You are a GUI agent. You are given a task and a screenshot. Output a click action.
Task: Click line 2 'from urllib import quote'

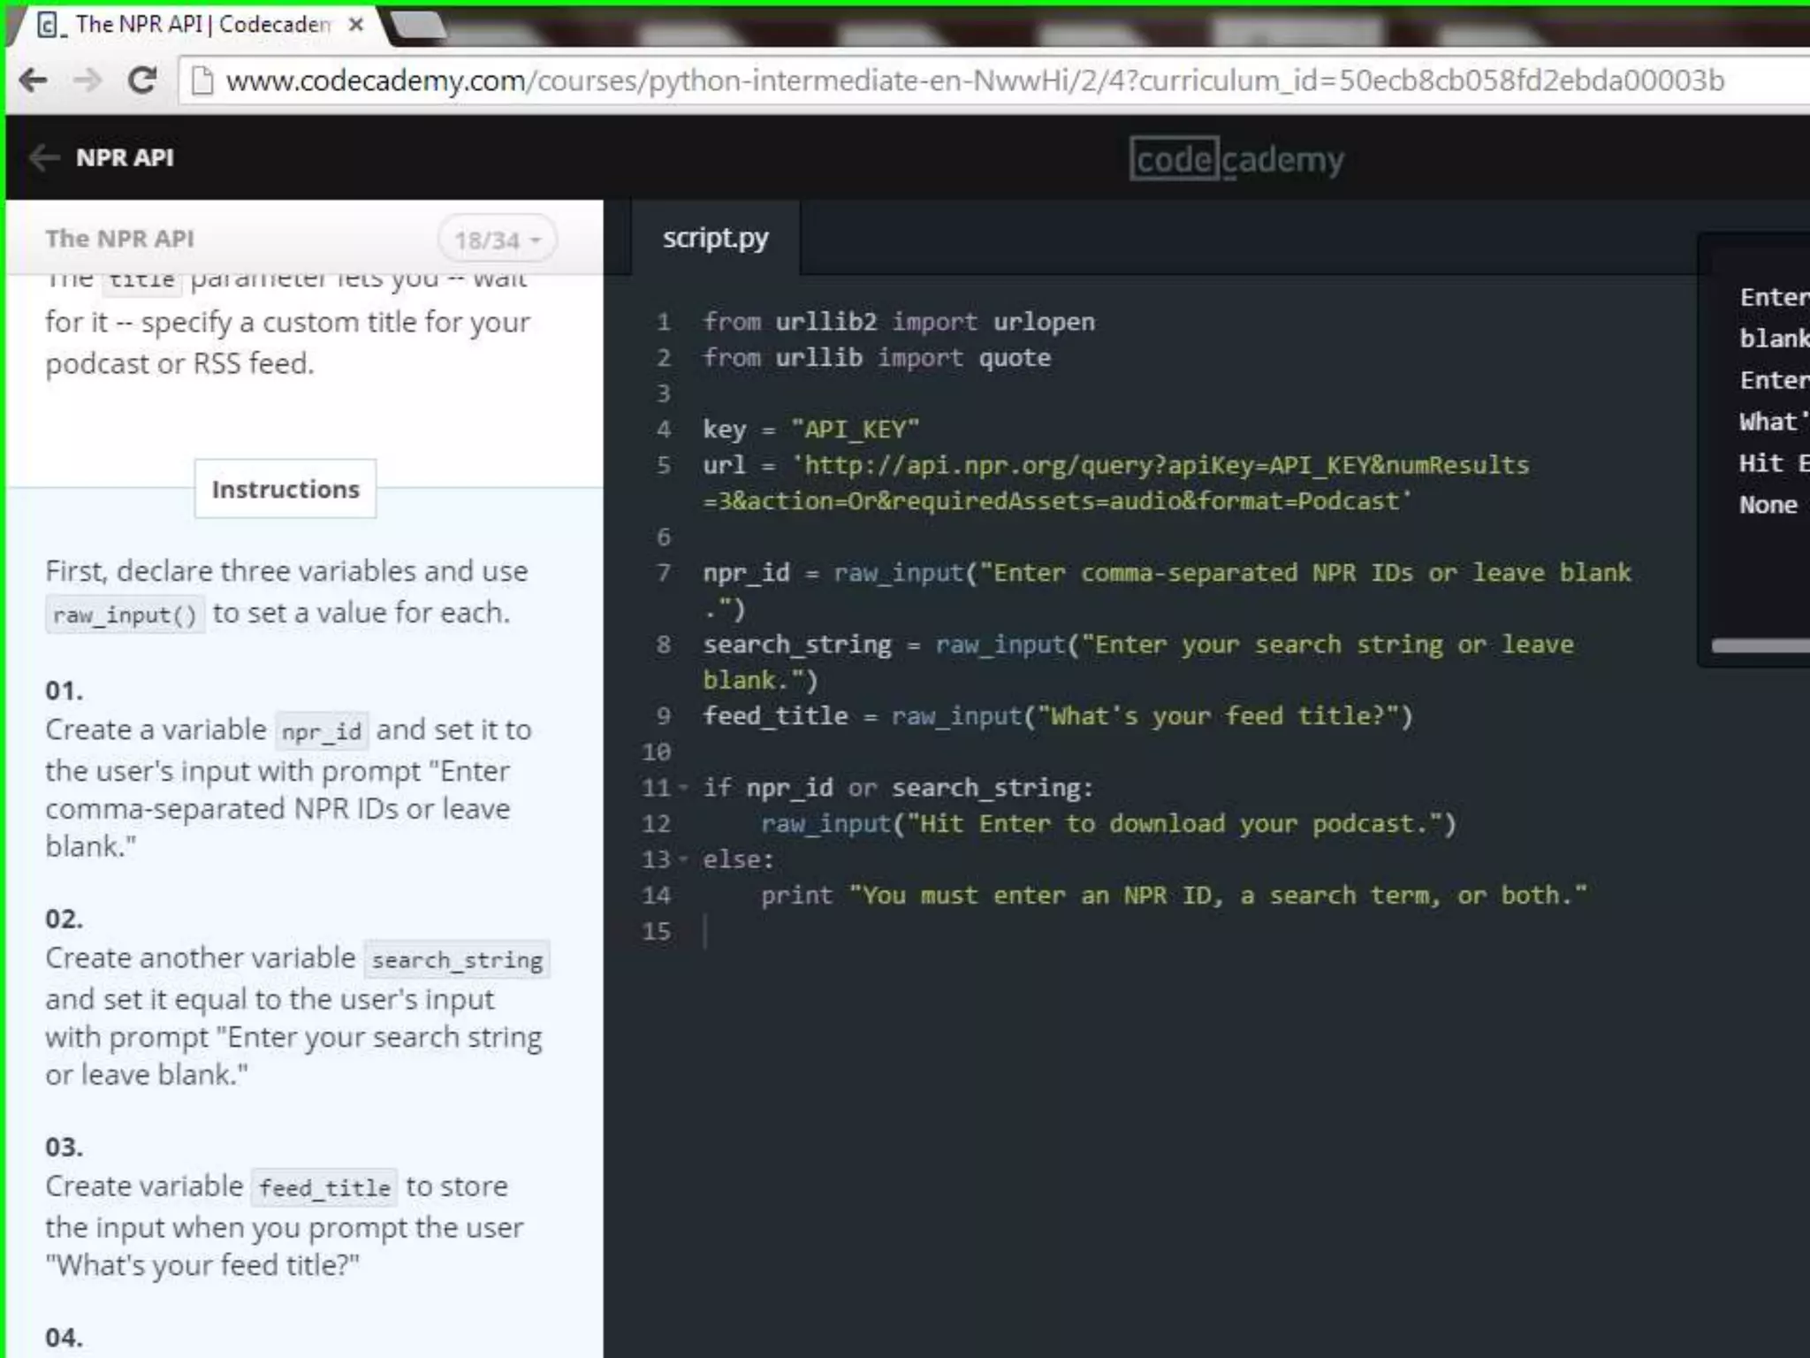[877, 358]
